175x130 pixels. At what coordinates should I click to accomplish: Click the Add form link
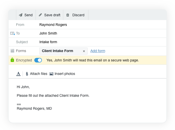tap(98, 51)
